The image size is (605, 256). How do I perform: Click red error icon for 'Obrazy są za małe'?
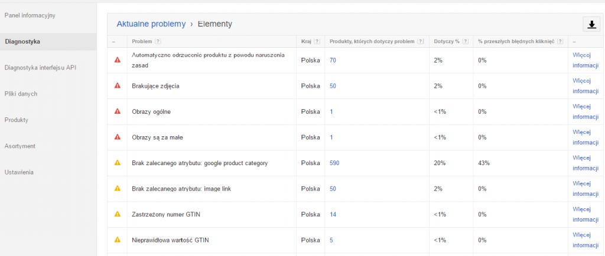click(x=118, y=137)
